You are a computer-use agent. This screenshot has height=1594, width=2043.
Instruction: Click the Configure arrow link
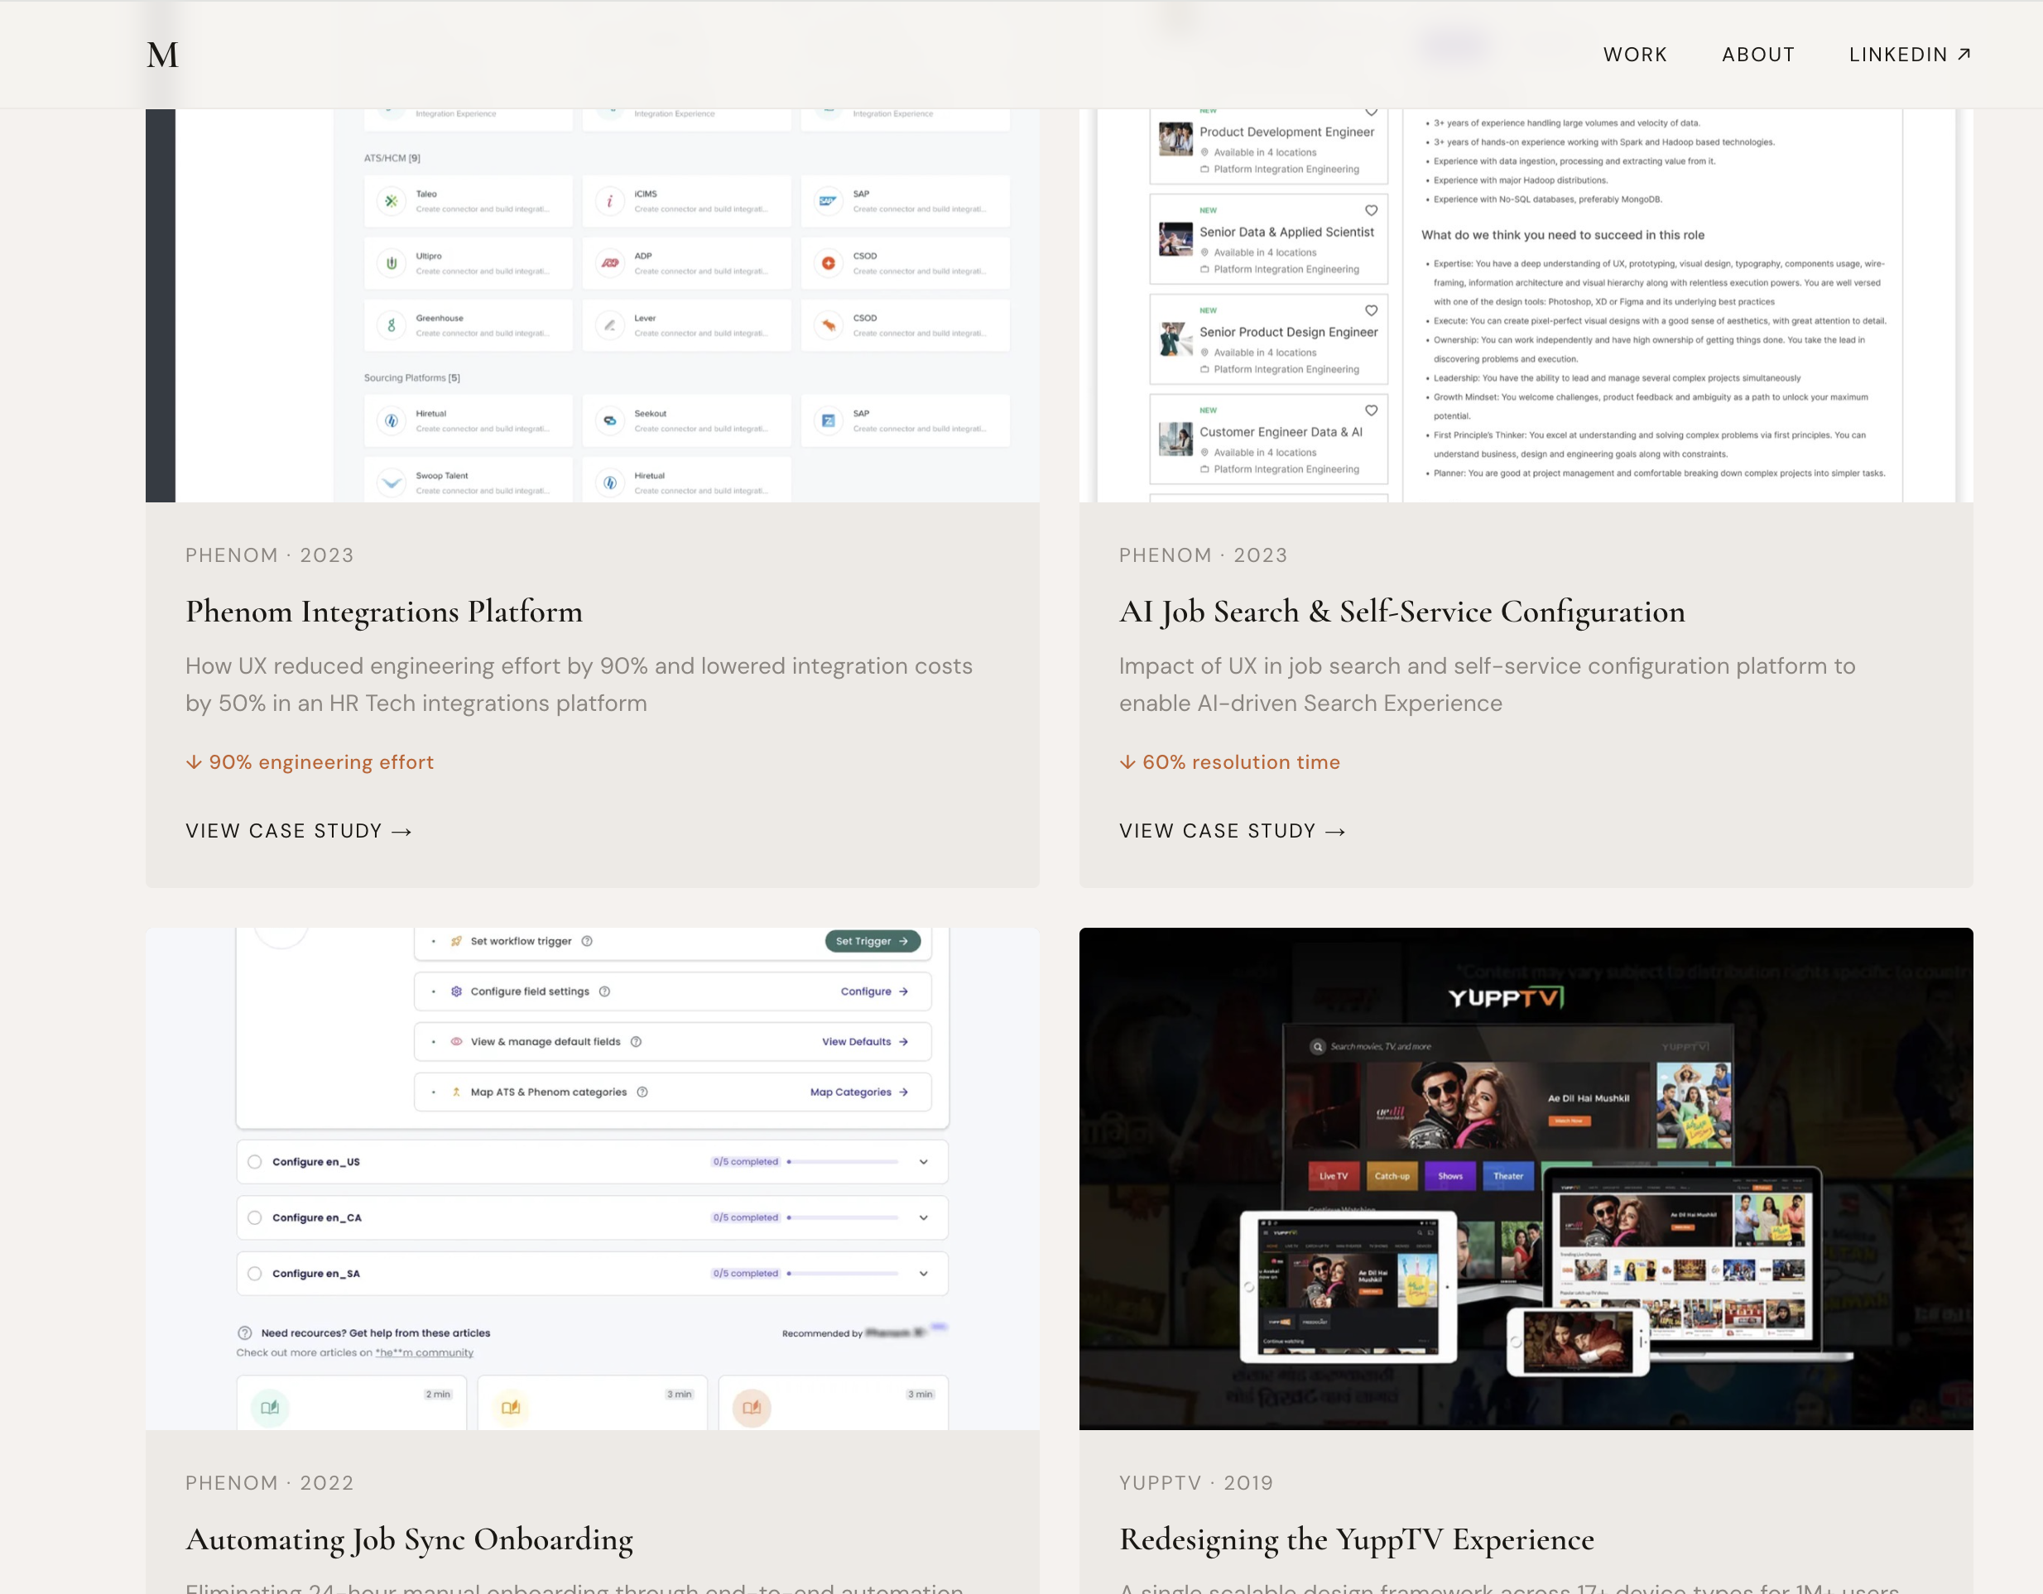[873, 991]
